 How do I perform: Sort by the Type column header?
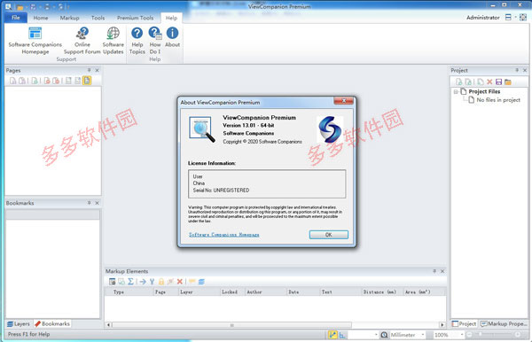[x=129, y=291]
